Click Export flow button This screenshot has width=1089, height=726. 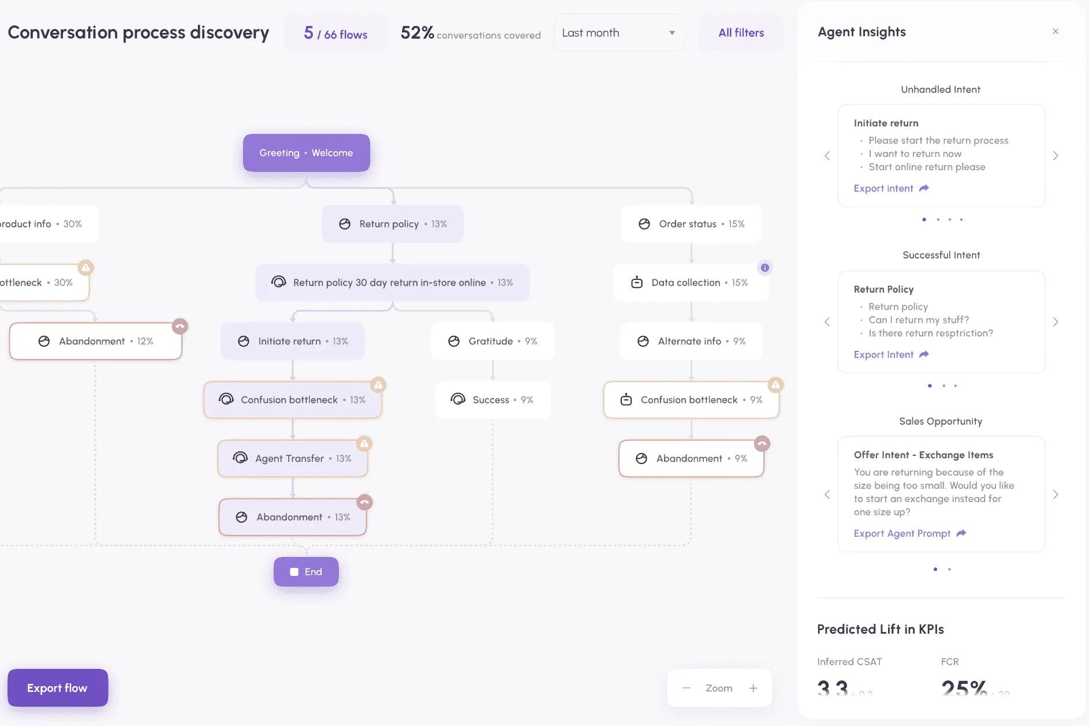pyautogui.click(x=57, y=688)
